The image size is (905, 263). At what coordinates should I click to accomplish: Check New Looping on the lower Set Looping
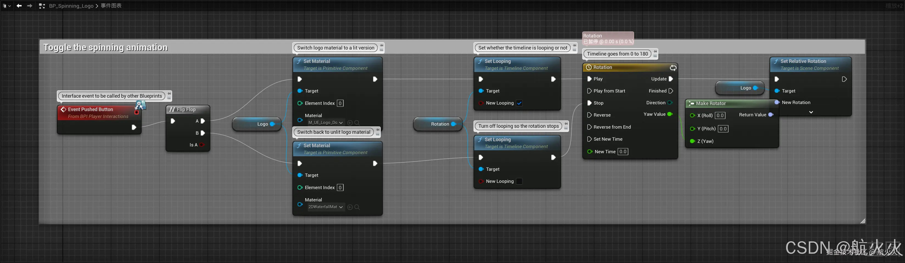point(519,181)
